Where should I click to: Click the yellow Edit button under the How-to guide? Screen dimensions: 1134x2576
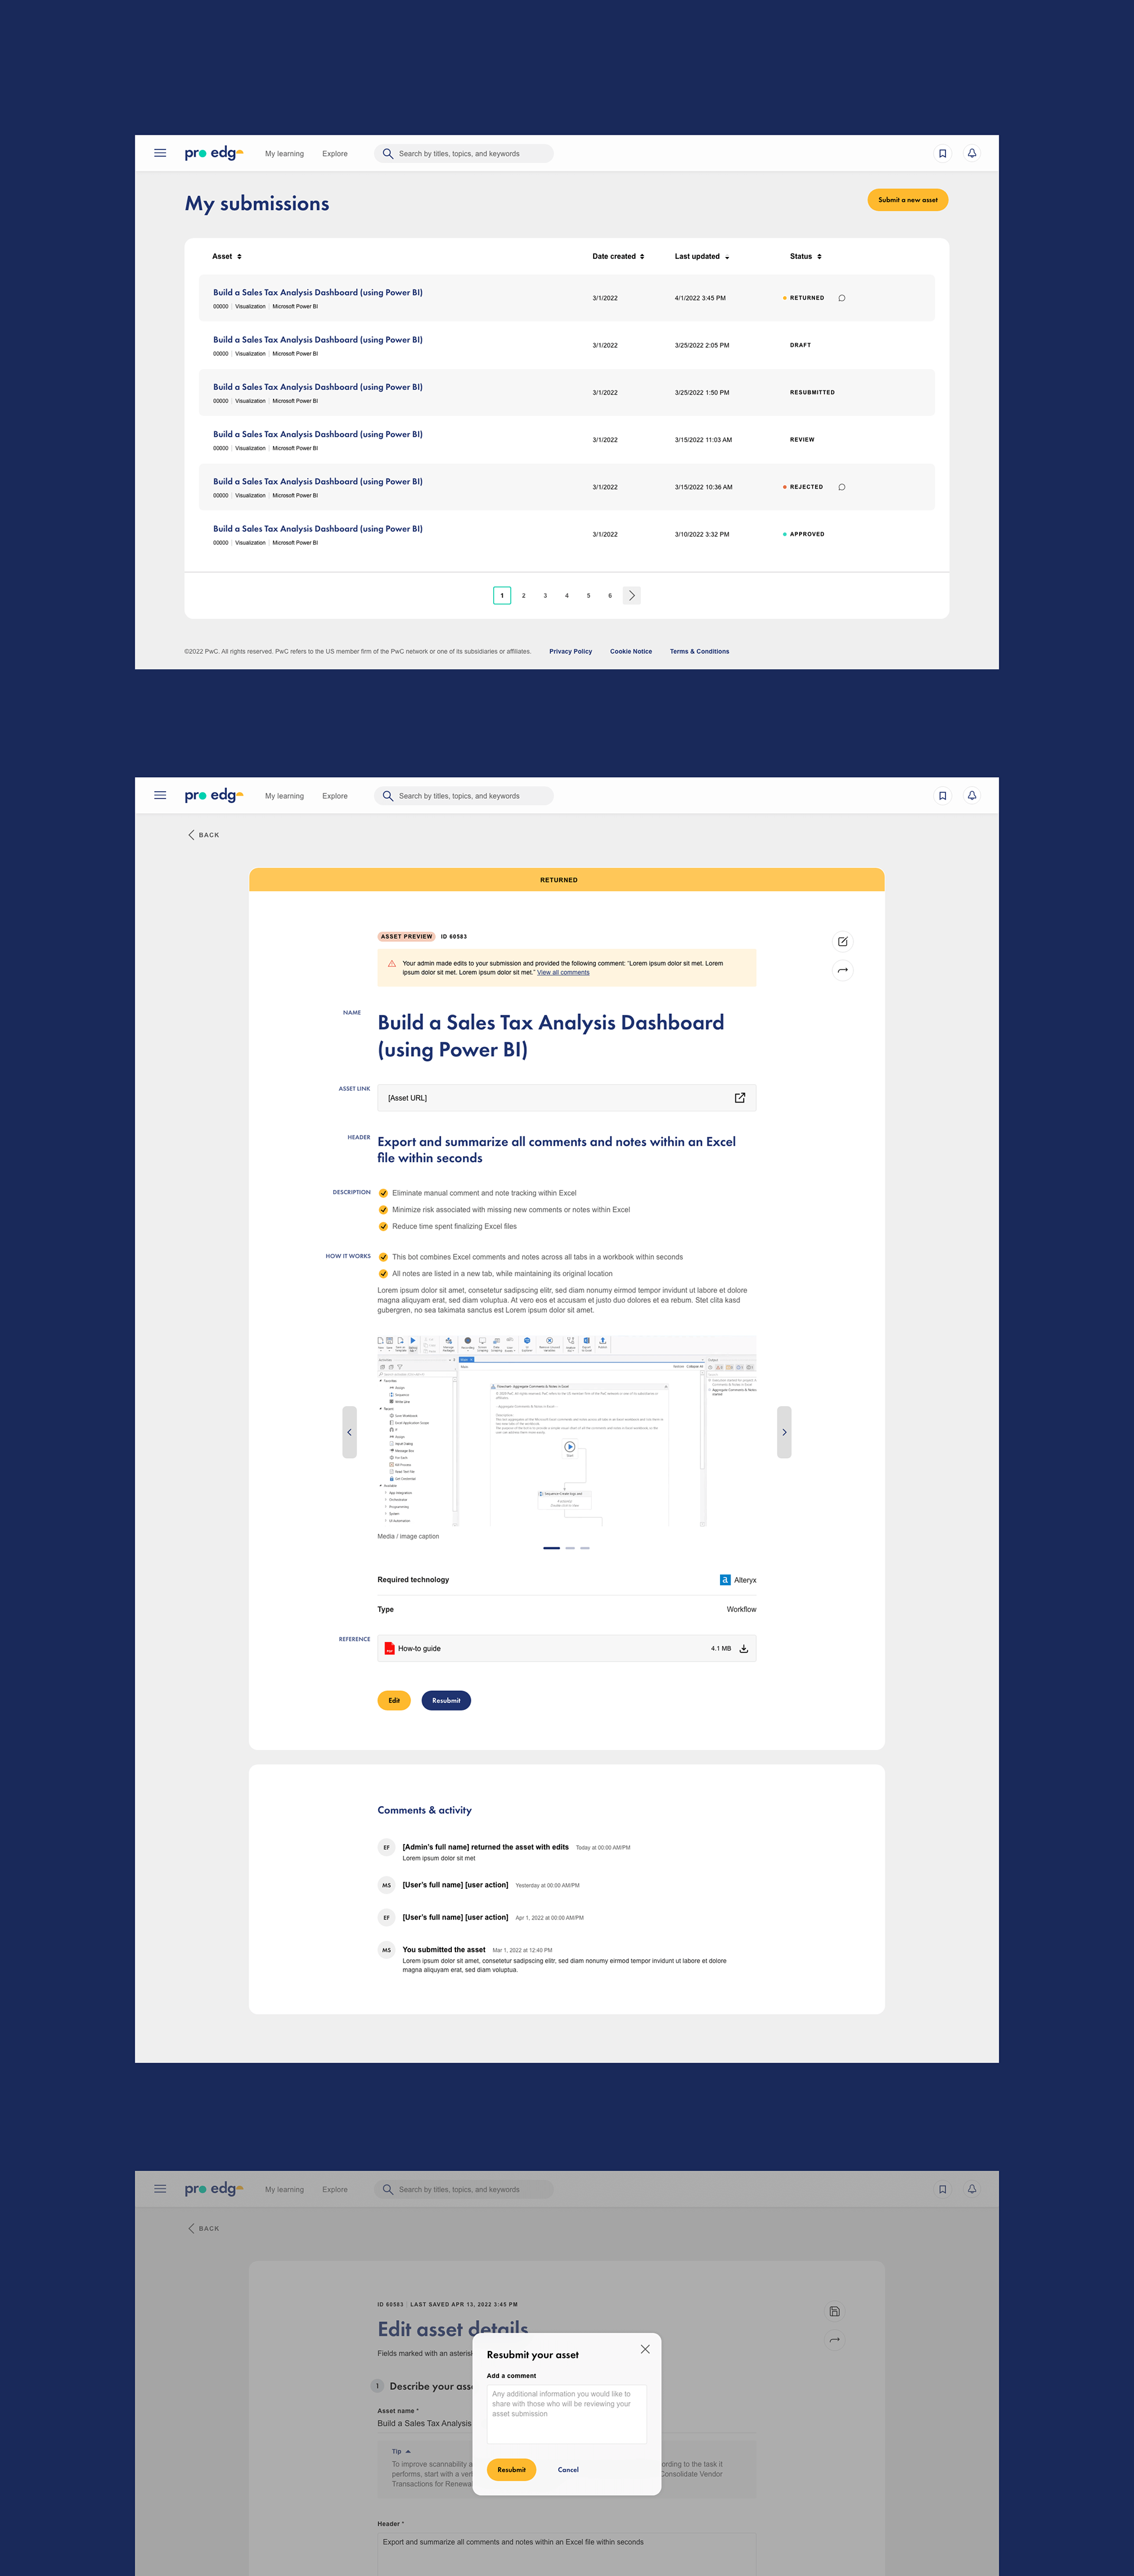click(x=393, y=1700)
